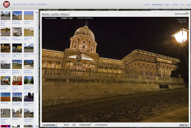Open the 360 Cities logo home link
191x128 pixels.
pyautogui.click(x=6, y=4)
